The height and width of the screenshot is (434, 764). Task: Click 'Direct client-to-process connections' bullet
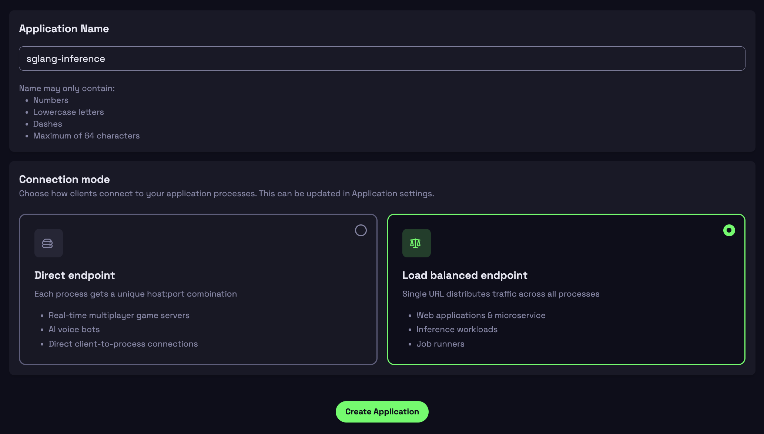[123, 344]
